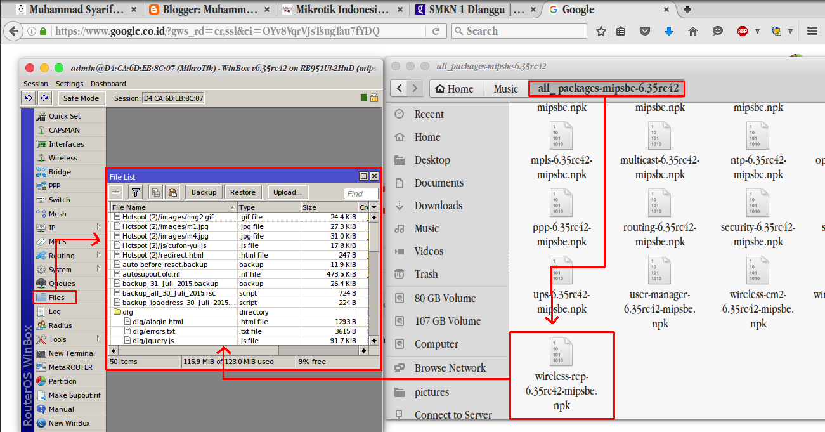Reload the page in Firefox
This screenshot has height=432, width=825.
pos(436,31)
